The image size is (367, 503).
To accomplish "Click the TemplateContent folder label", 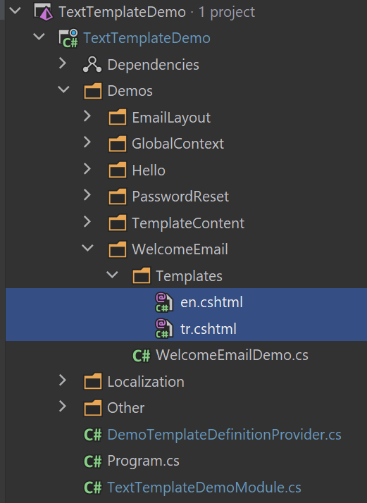I will pos(188,223).
